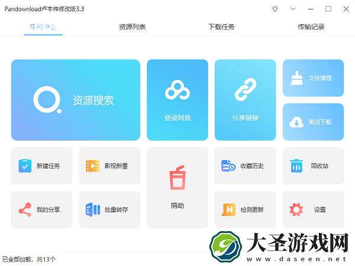
Task: Click the 资源搜索 label
Action: click(93, 100)
